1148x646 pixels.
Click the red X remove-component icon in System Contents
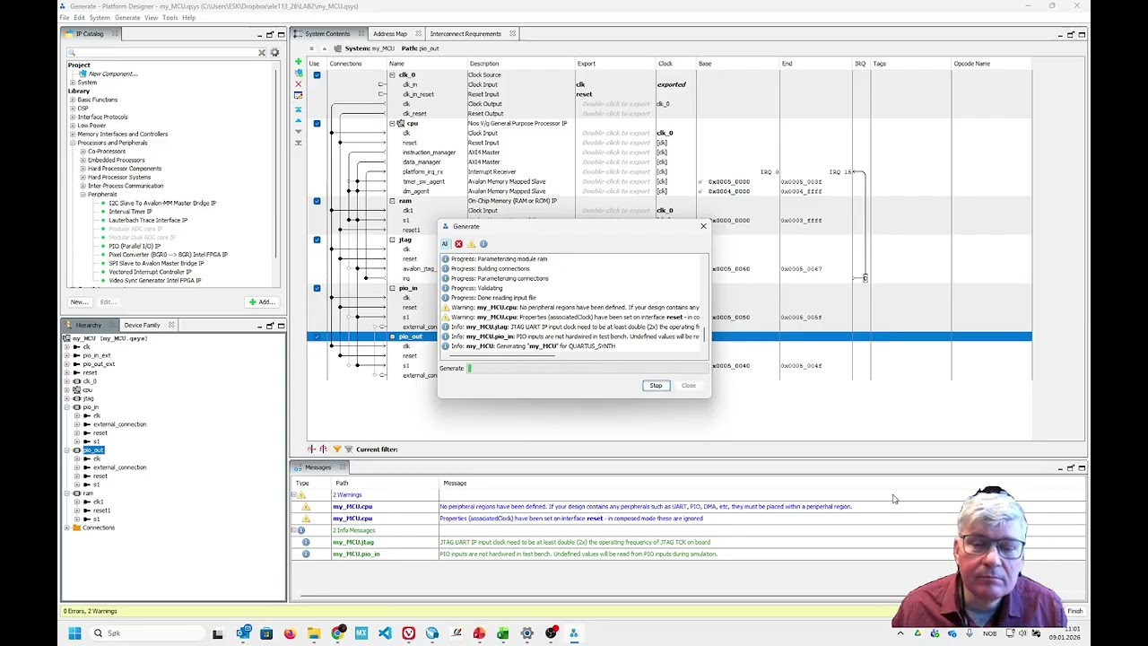click(x=299, y=83)
